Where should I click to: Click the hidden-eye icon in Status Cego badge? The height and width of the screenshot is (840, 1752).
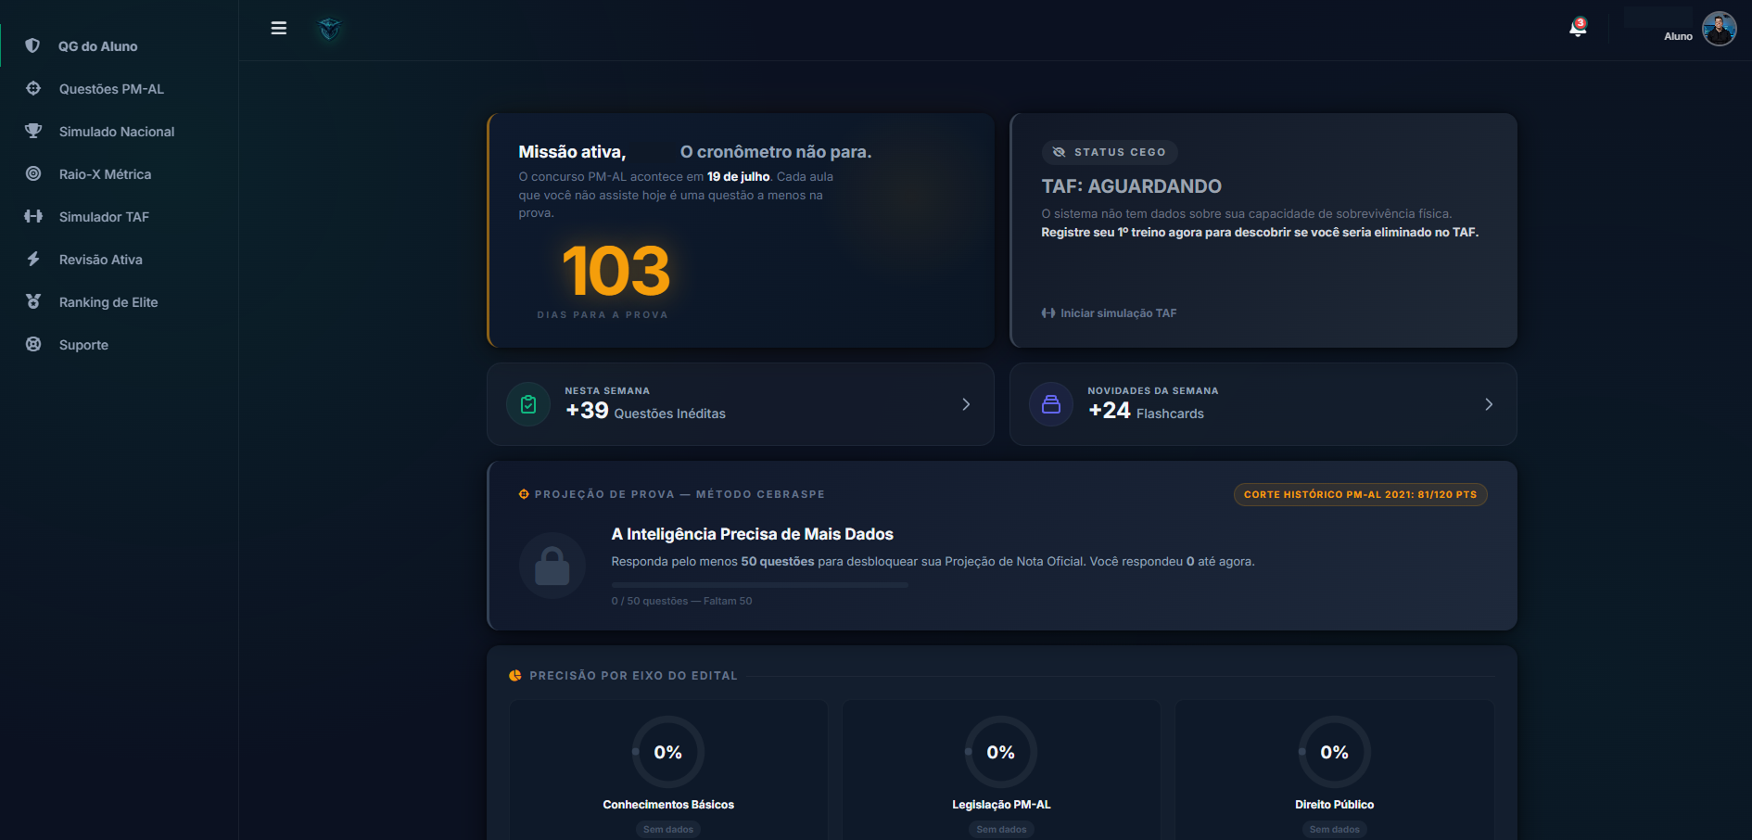[1059, 152]
